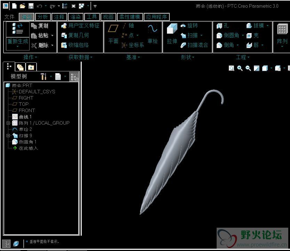Save the model with the floppy disk icon
Image resolution: width=290 pixels, height=251 pixels.
31,6
